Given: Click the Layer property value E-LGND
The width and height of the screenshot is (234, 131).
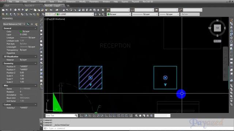Looking at the screenshot, I should pos(23,35).
